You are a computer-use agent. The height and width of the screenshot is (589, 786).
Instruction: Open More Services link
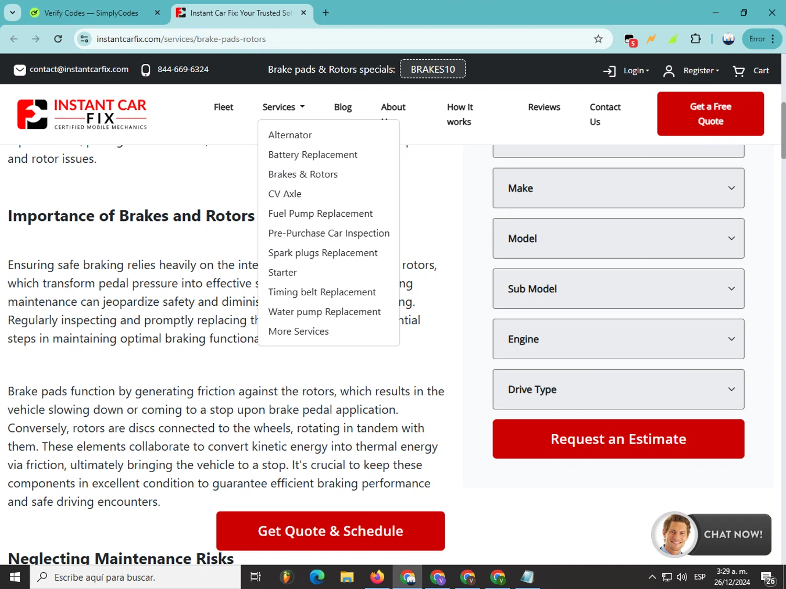pos(298,331)
